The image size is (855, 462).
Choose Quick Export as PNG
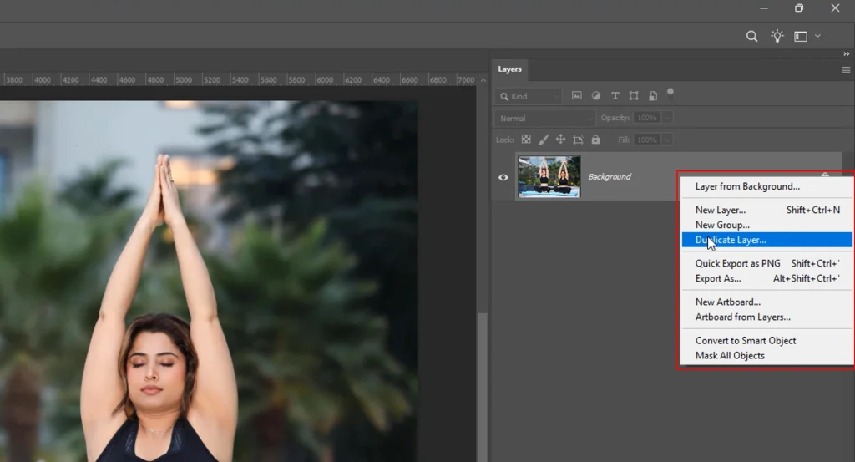tap(766, 263)
